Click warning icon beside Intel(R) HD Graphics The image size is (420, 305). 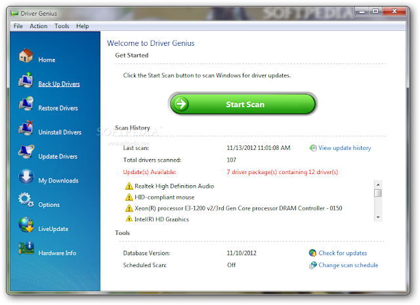tap(129, 219)
